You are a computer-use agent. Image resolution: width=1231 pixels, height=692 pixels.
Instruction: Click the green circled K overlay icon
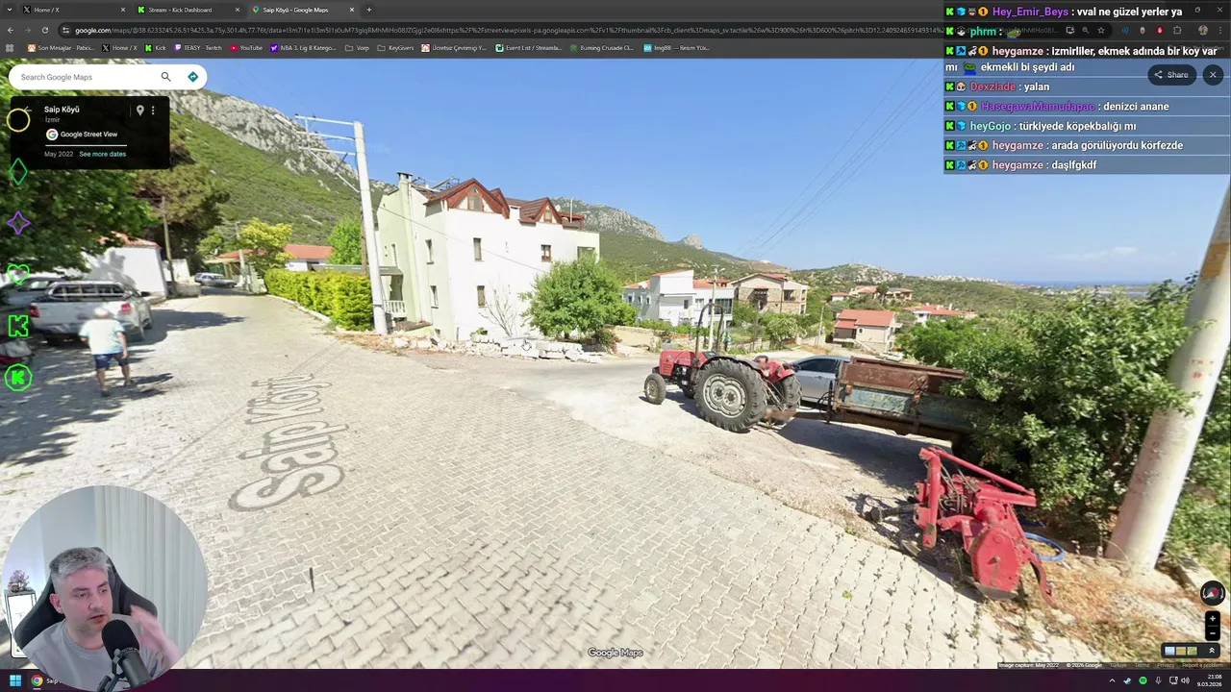[x=17, y=378]
